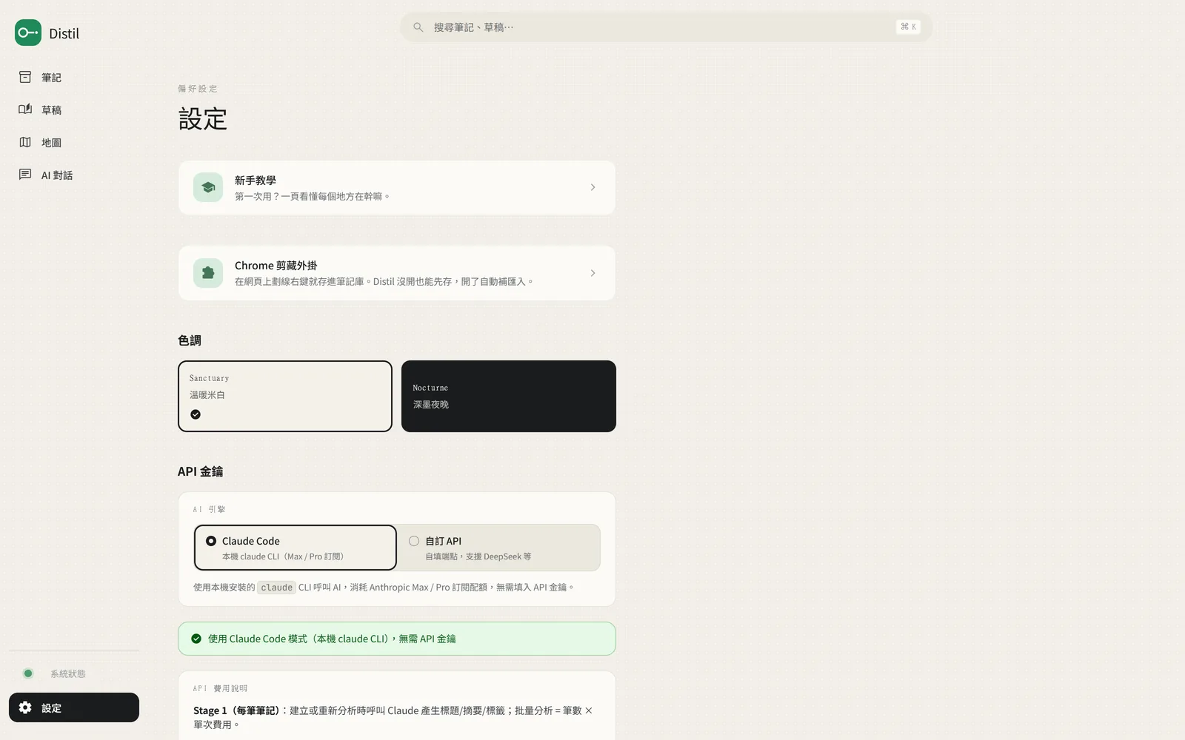
Task: Select the Nocturne 深墨夜晚 dark theme
Action: (509, 396)
